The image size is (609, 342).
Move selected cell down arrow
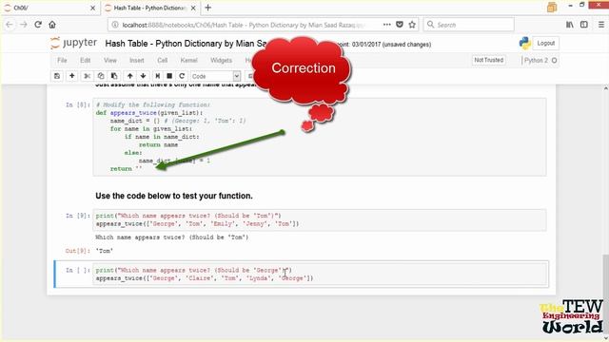tap(144, 76)
